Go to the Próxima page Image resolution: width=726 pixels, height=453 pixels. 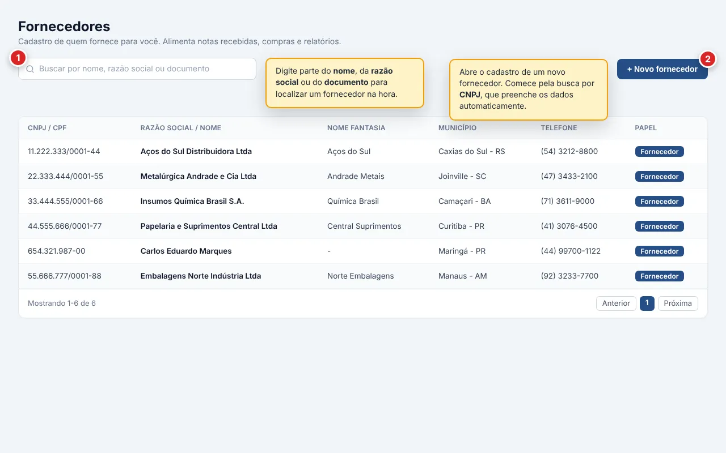[x=678, y=304]
